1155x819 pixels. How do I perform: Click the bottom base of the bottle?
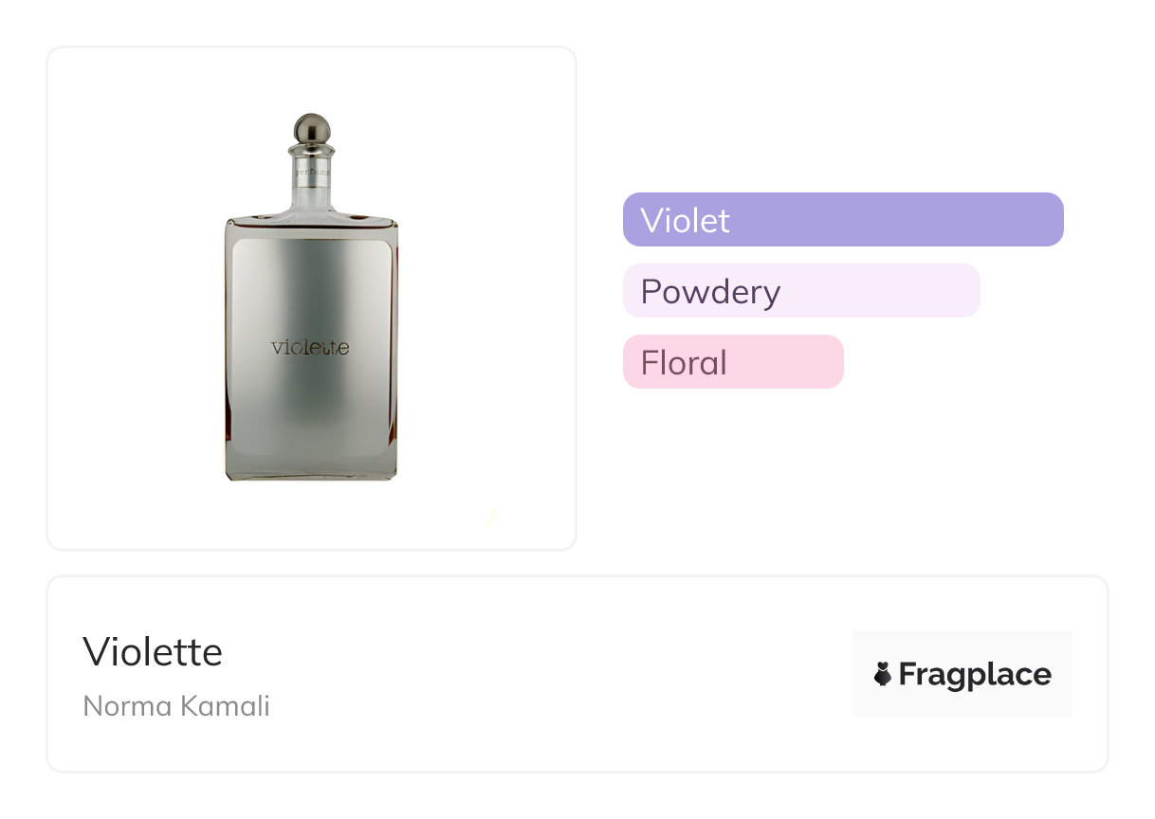311,471
